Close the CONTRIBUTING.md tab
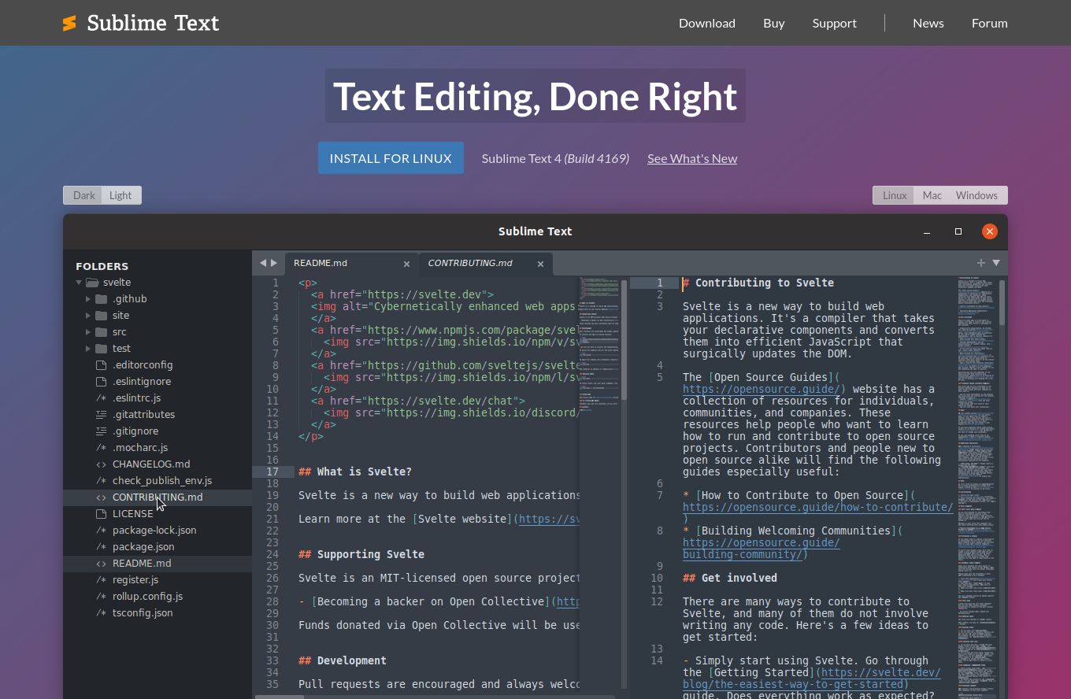This screenshot has height=699, width=1071. [540, 264]
